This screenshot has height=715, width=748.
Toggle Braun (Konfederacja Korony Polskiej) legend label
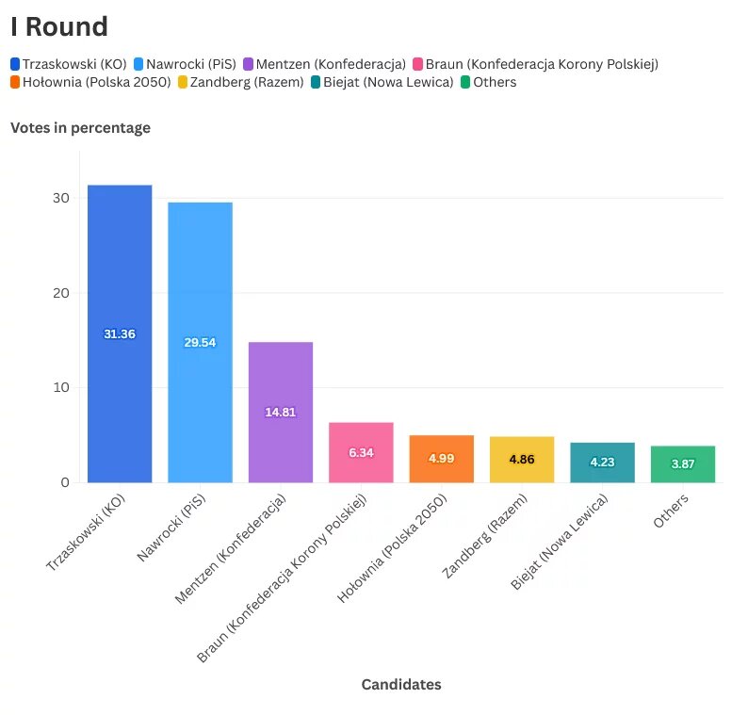tap(542, 64)
